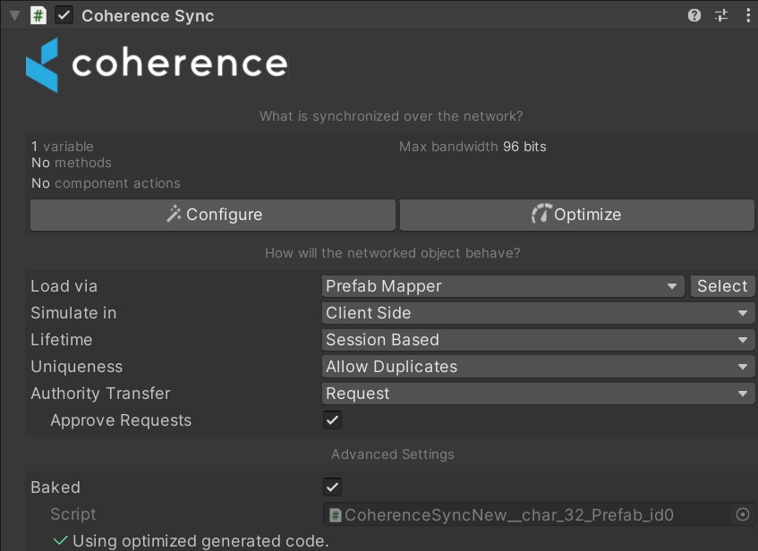
Task: Collapse the Coherence Sync component foldout
Action: pyautogui.click(x=14, y=15)
